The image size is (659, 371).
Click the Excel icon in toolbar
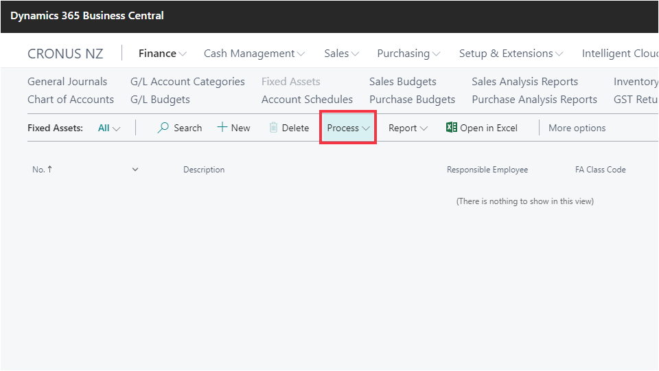452,128
